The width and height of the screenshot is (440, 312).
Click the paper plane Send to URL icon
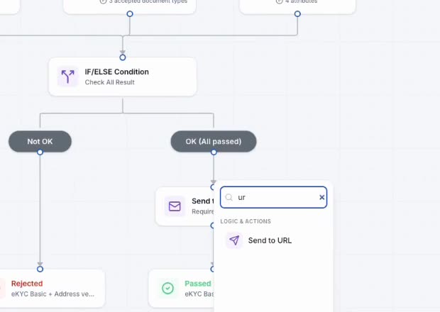pyautogui.click(x=234, y=240)
